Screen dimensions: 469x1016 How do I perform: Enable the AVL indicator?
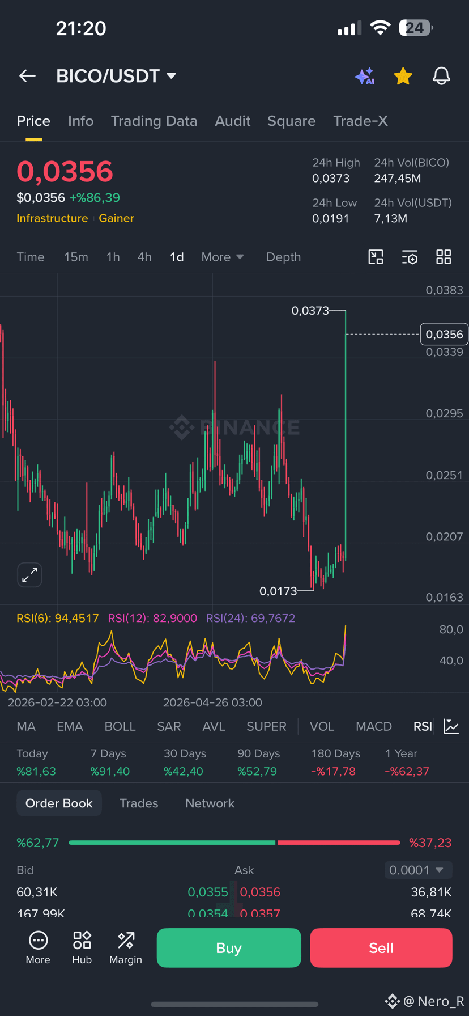[x=214, y=726]
